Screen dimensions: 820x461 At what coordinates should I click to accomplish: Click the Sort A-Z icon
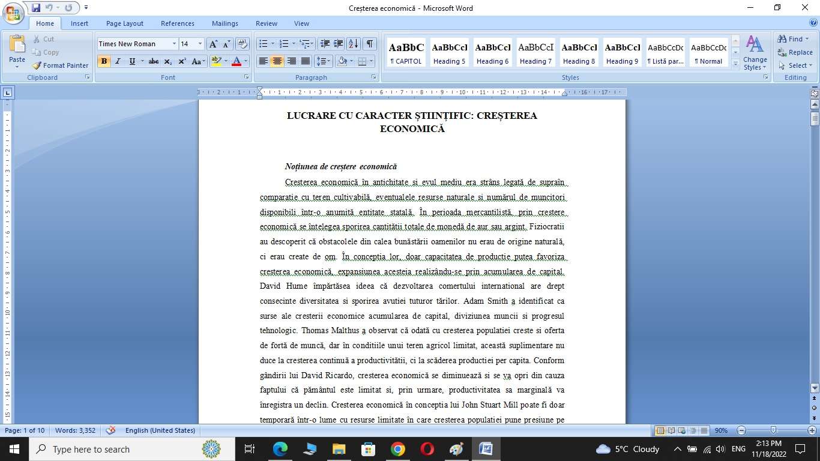coord(354,44)
